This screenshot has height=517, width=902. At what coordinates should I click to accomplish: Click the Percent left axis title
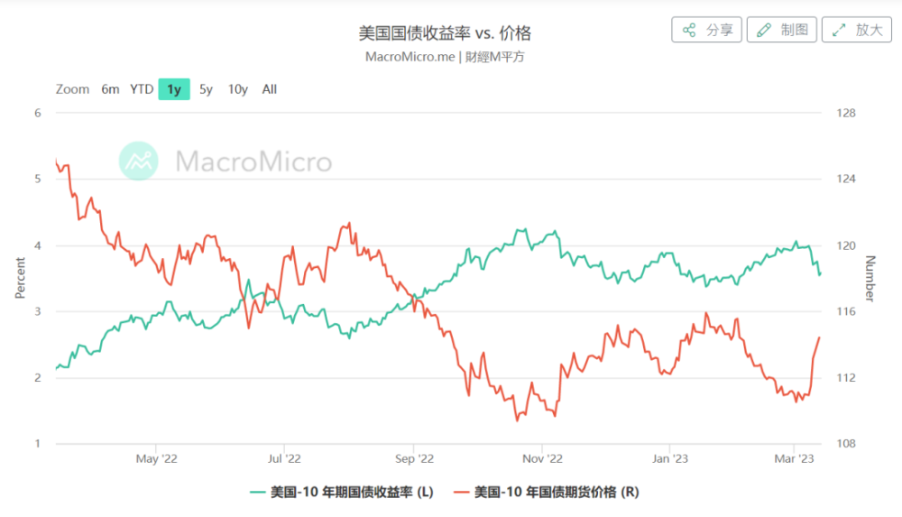(x=20, y=278)
